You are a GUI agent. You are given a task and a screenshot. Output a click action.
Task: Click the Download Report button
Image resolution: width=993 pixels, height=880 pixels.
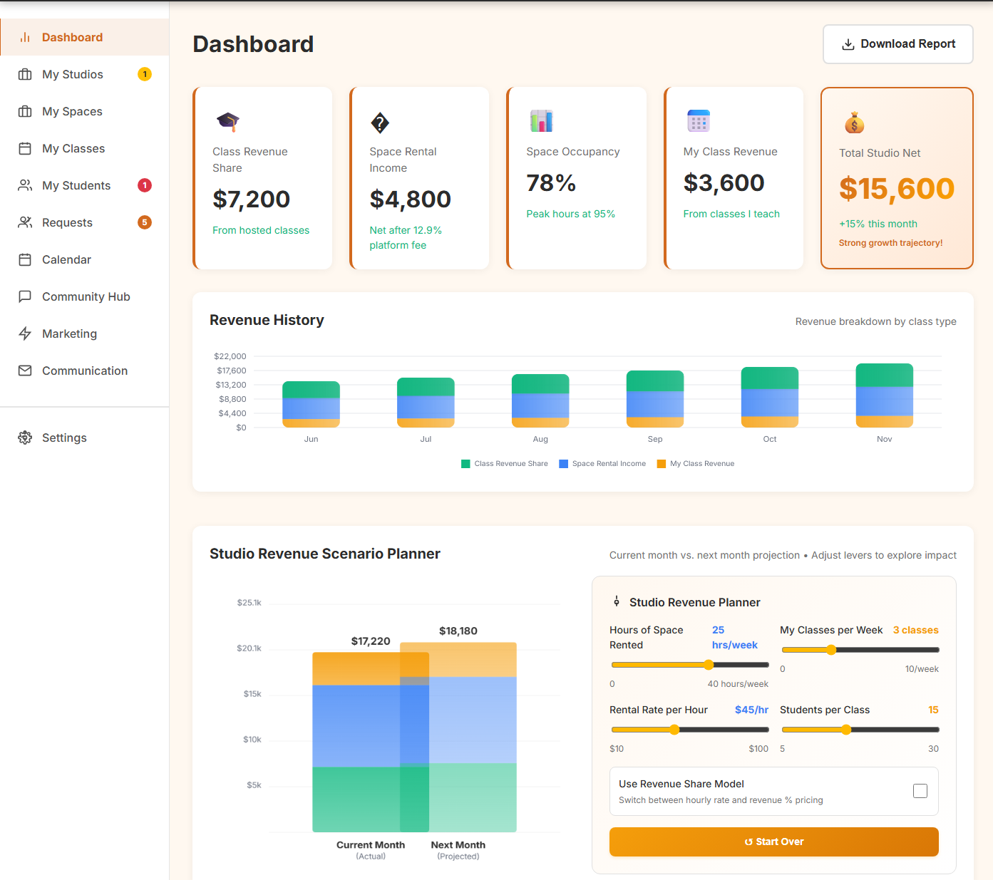pyautogui.click(x=897, y=43)
